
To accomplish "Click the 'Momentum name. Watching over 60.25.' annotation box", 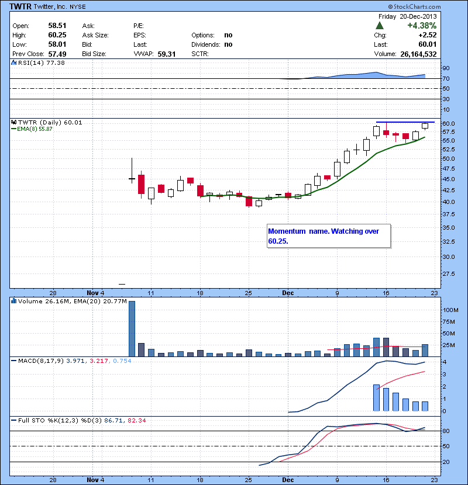I will 329,236.
